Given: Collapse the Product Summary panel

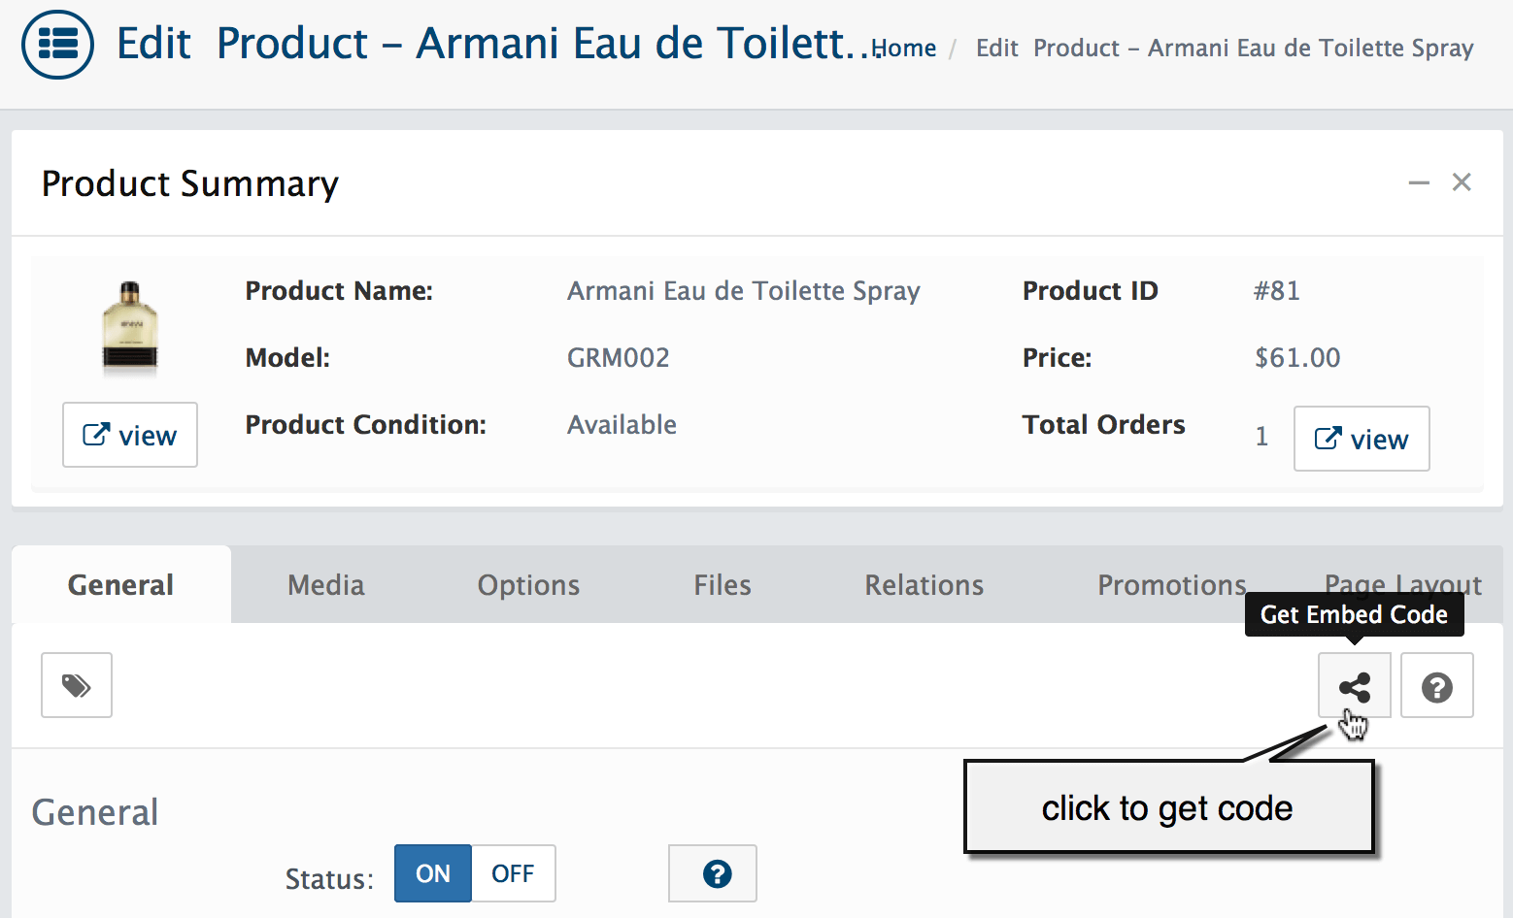Looking at the screenshot, I should [1419, 182].
